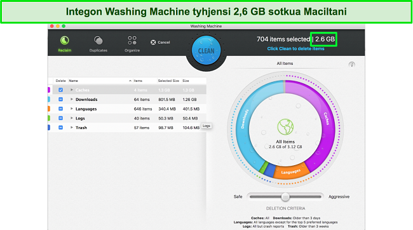Open the Organize tool icon
This screenshot has width=413, height=230.
coord(132,40)
